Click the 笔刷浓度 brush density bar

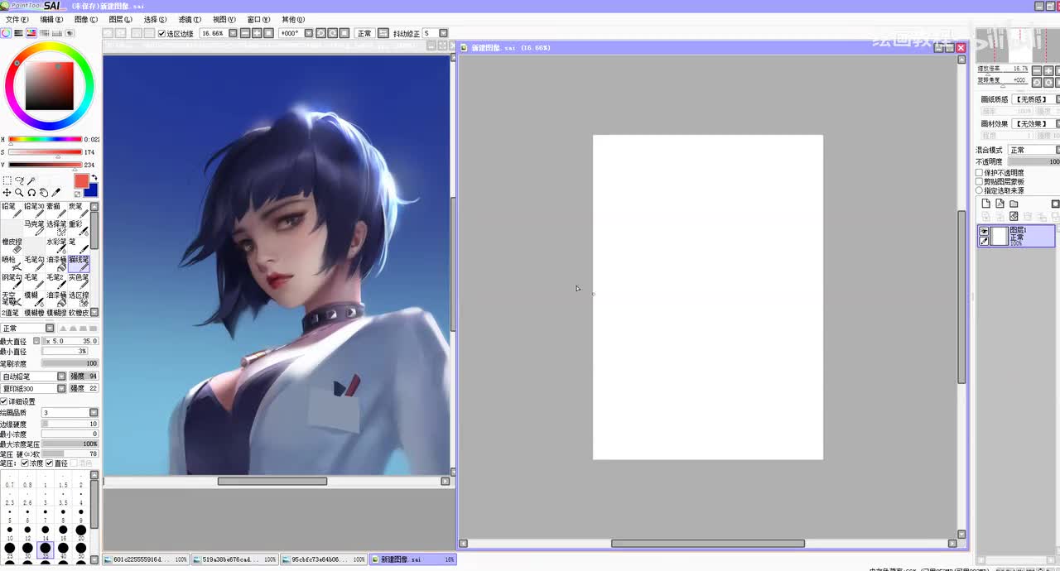pyautogui.click(x=70, y=363)
